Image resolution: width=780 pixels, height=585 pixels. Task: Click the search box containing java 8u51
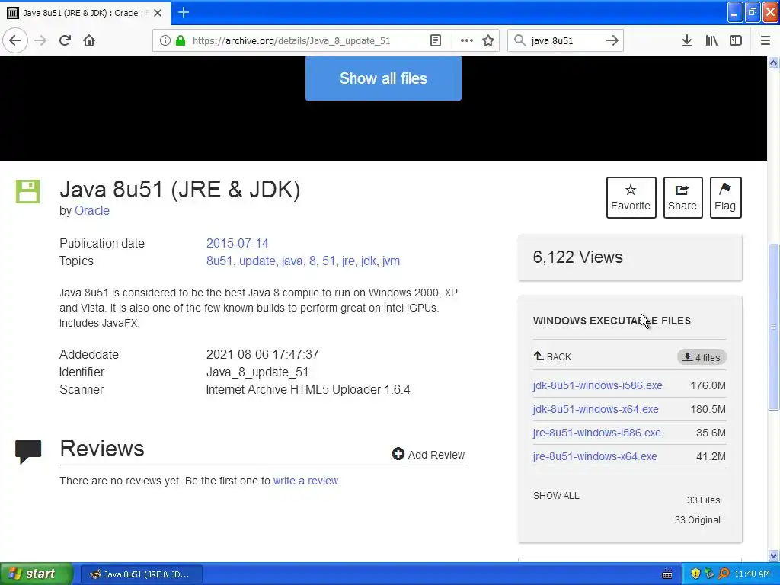(x=564, y=41)
